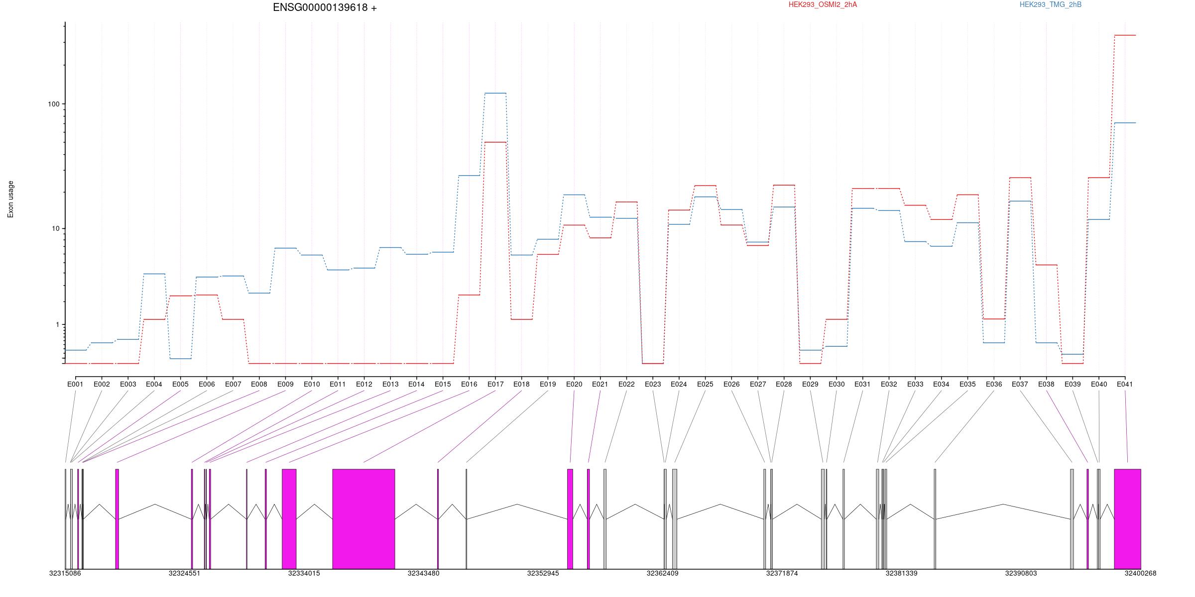Select exon label E004
This screenshot has width=1195, height=597.
point(154,384)
